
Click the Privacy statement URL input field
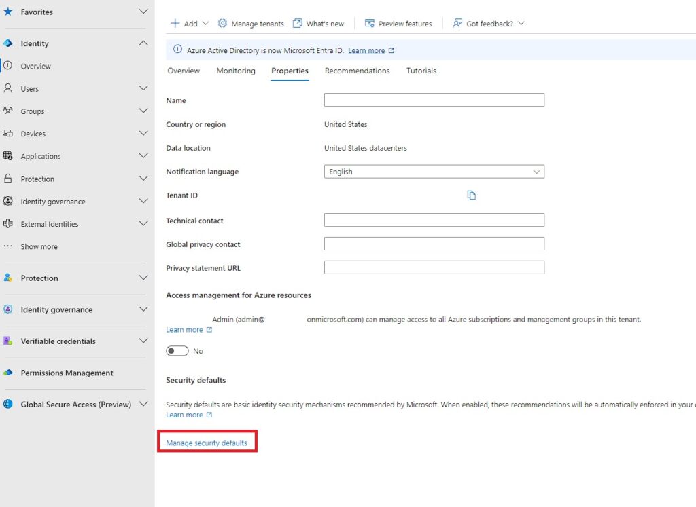click(x=434, y=267)
